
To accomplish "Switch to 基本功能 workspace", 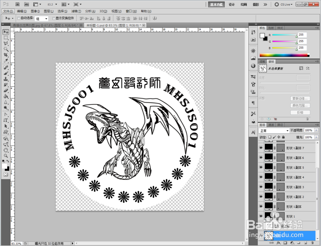I will [216, 4].
